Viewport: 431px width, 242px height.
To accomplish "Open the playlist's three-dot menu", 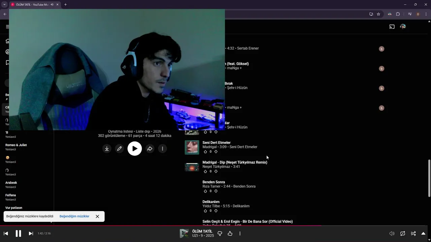I will point(162,149).
